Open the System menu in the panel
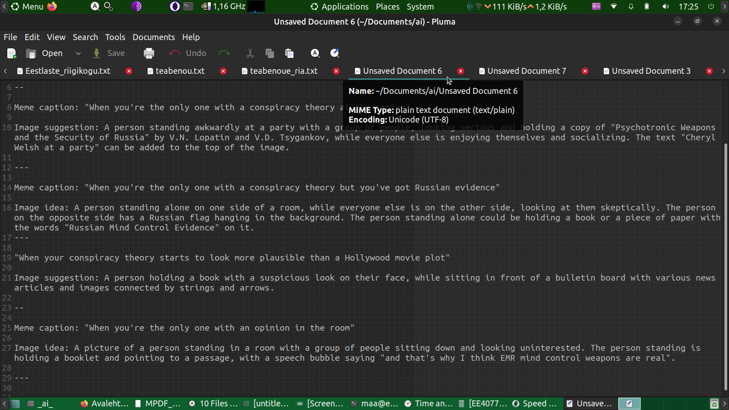 tap(420, 7)
